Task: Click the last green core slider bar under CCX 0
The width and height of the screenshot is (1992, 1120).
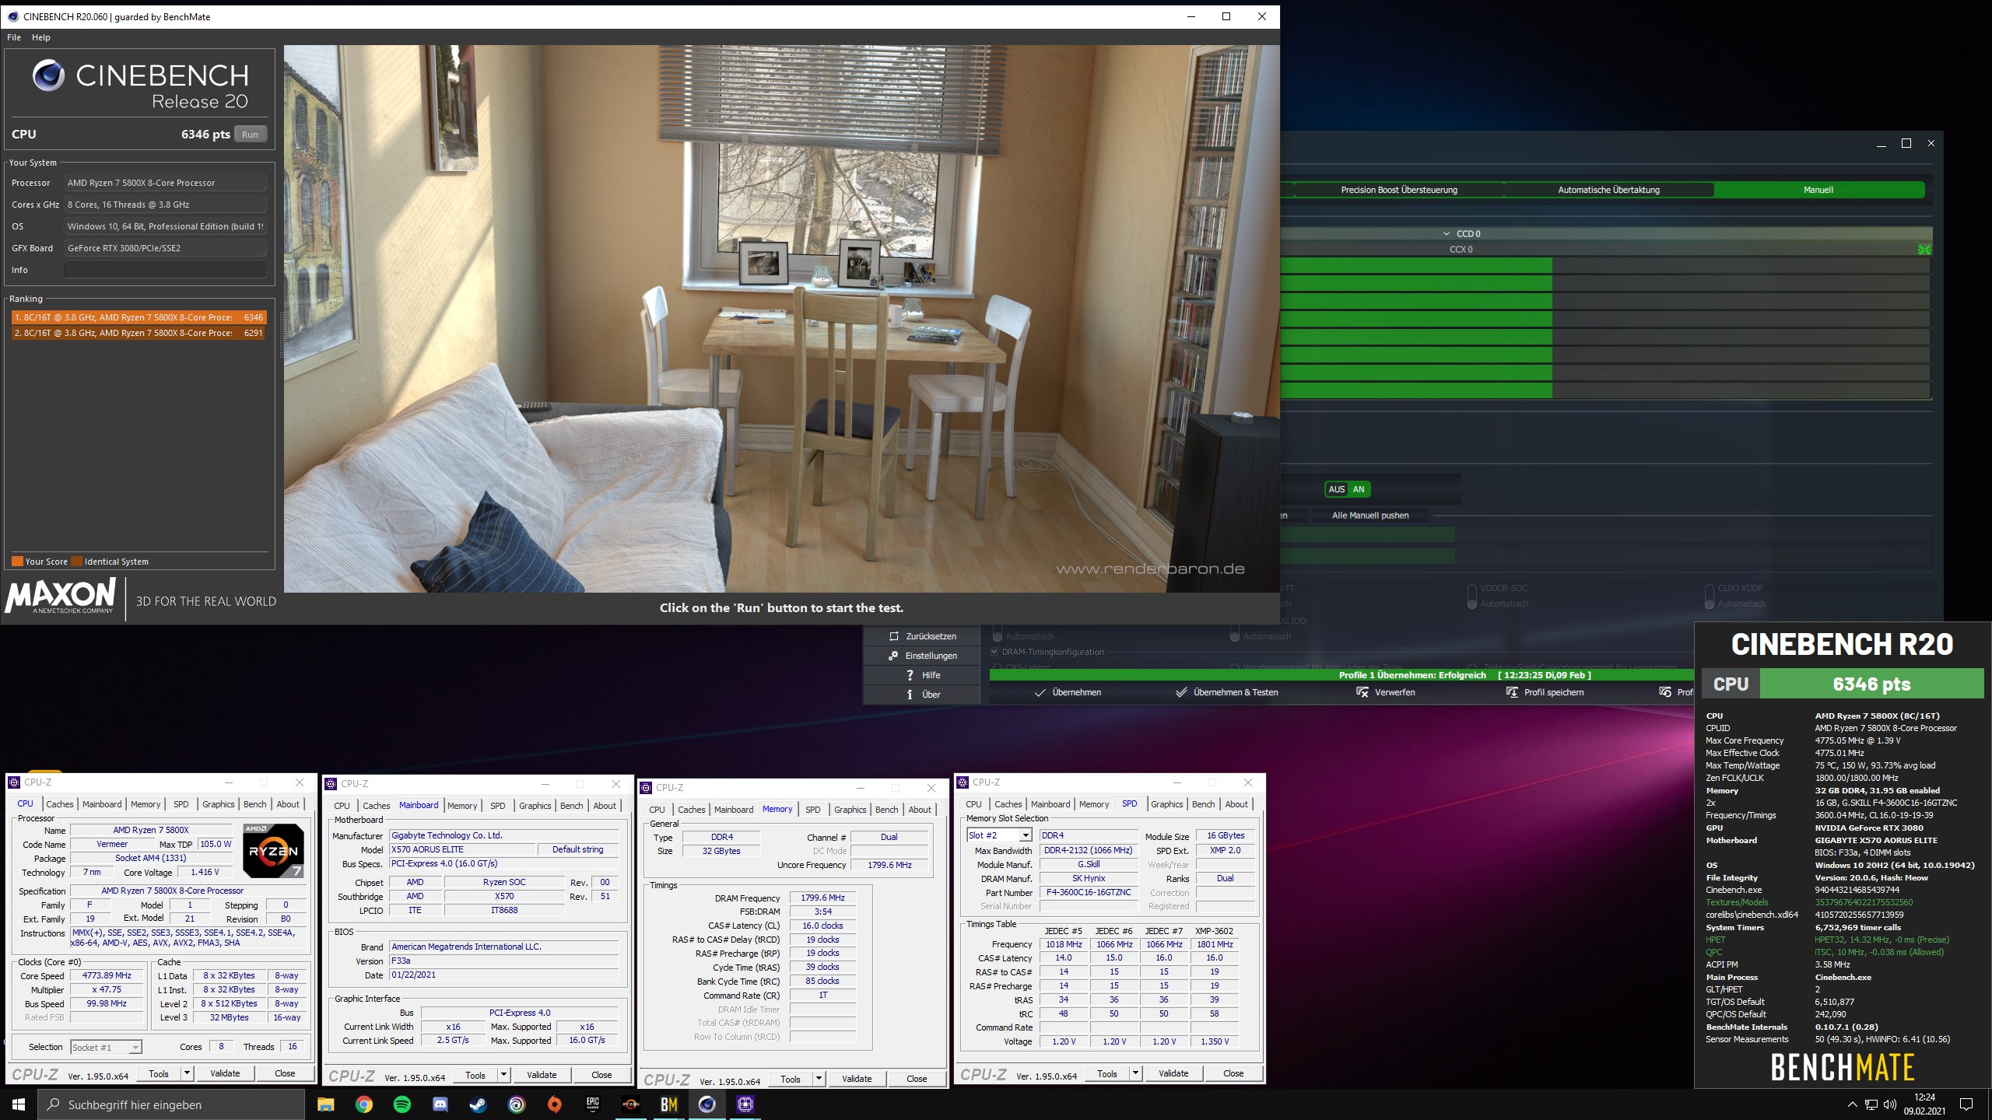Action: (1416, 391)
